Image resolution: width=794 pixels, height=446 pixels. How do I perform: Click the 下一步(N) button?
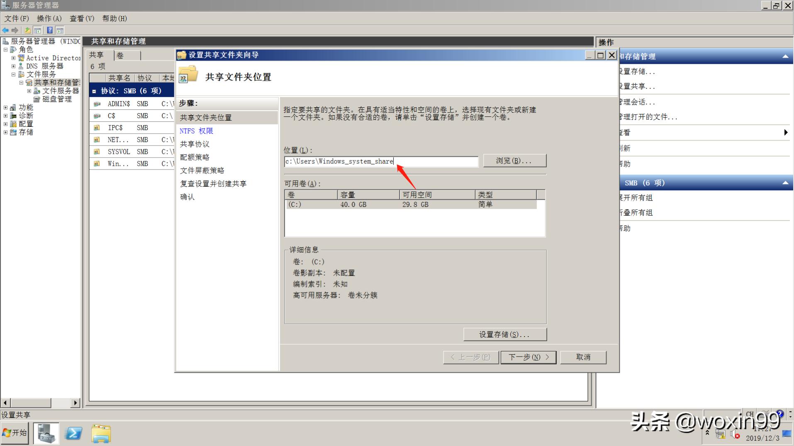click(528, 357)
